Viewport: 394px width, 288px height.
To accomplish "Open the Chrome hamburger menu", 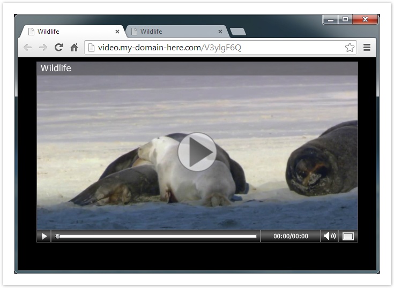I will (x=367, y=47).
